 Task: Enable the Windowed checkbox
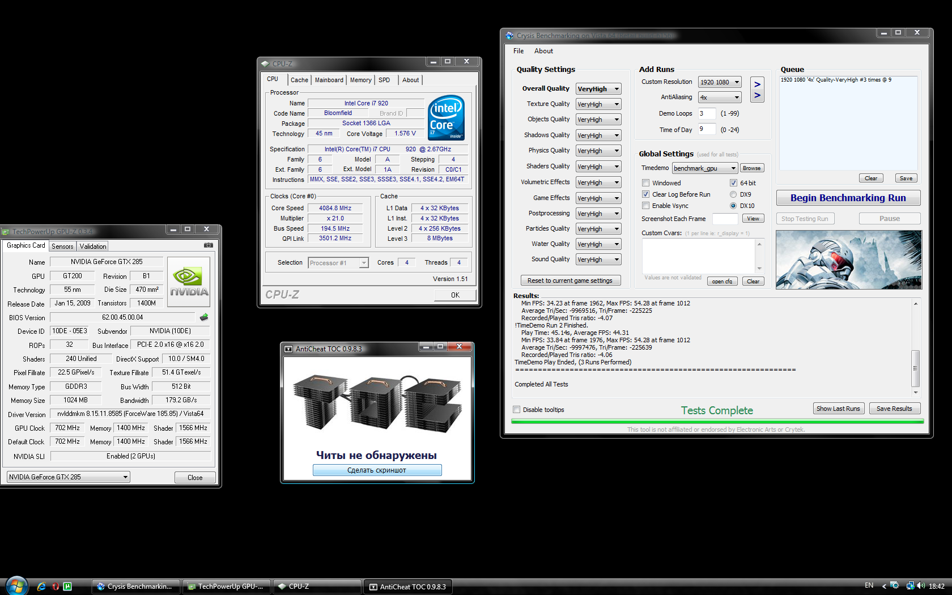645,183
